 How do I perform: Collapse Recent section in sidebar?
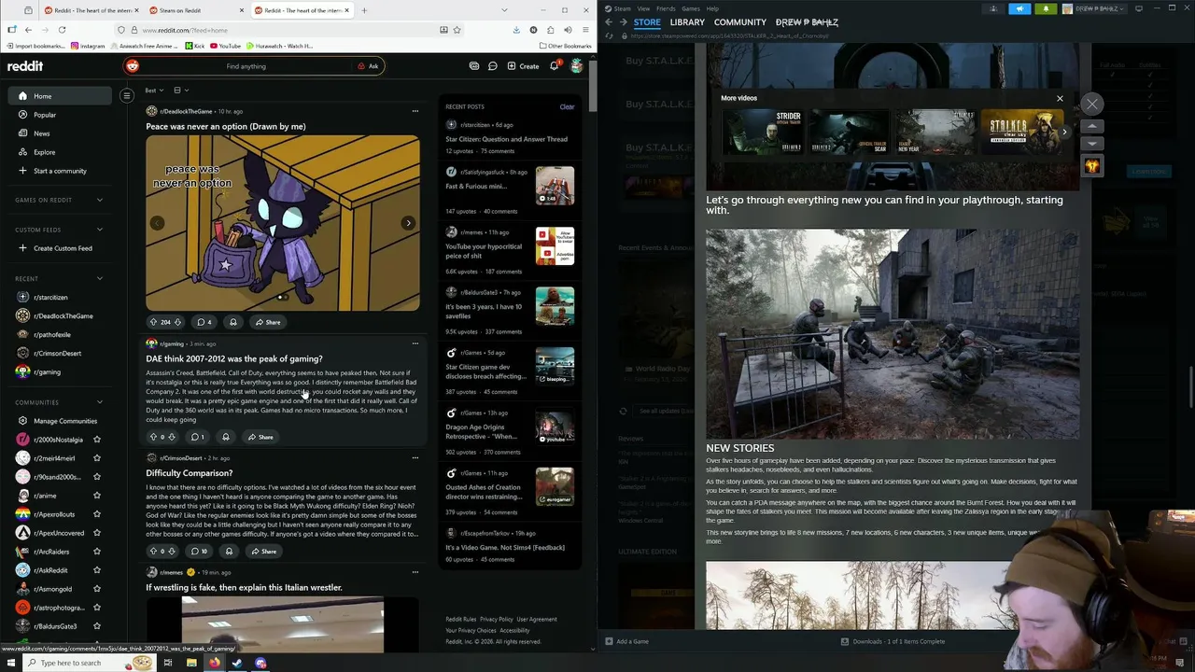[100, 278]
